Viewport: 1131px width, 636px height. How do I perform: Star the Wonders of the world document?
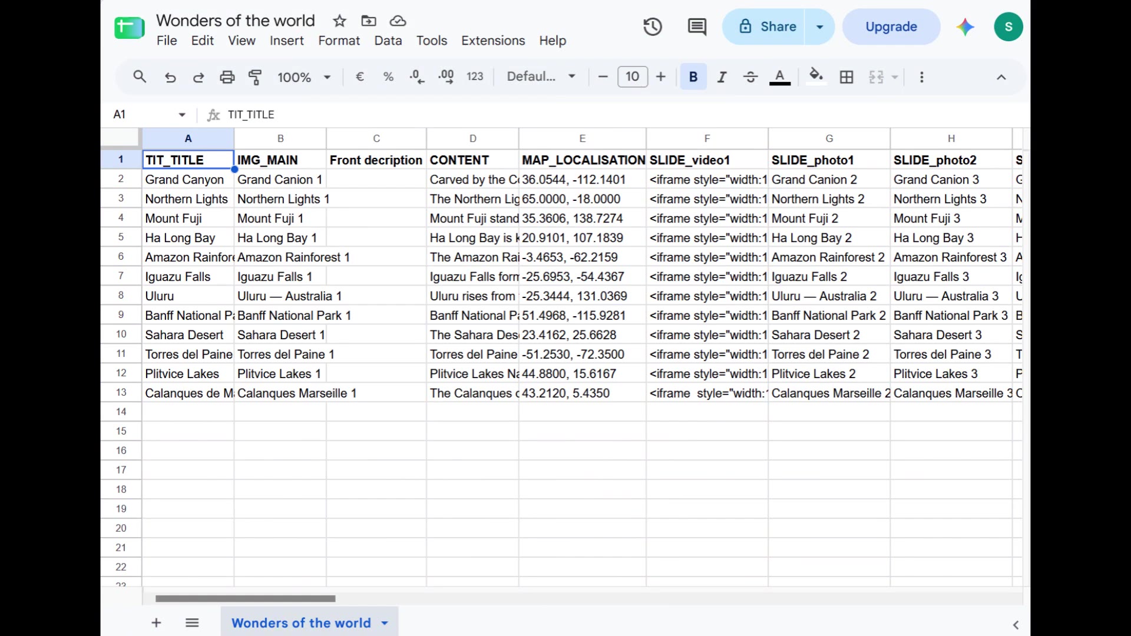[339, 21]
